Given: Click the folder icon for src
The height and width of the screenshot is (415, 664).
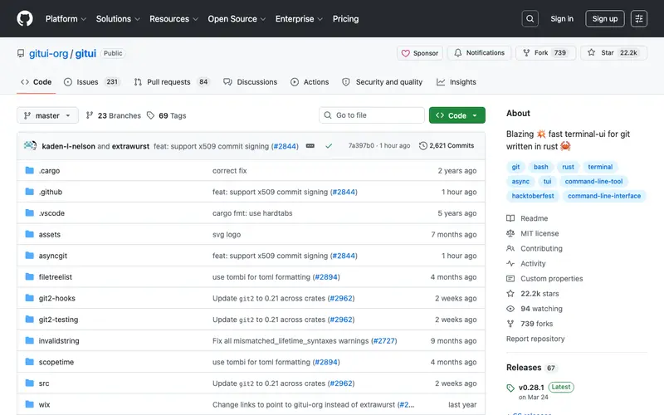Looking at the screenshot, I should 29,383.
